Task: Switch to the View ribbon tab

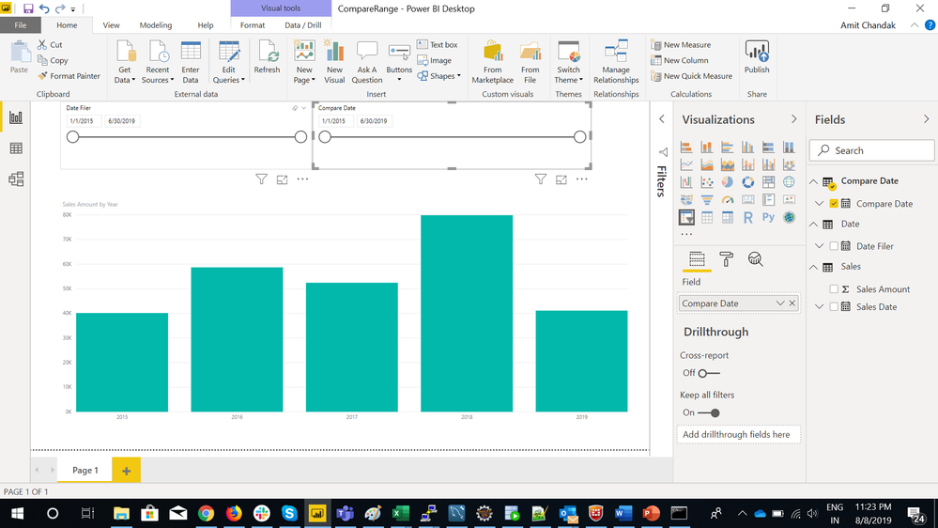Action: pyautogui.click(x=111, y=25)
